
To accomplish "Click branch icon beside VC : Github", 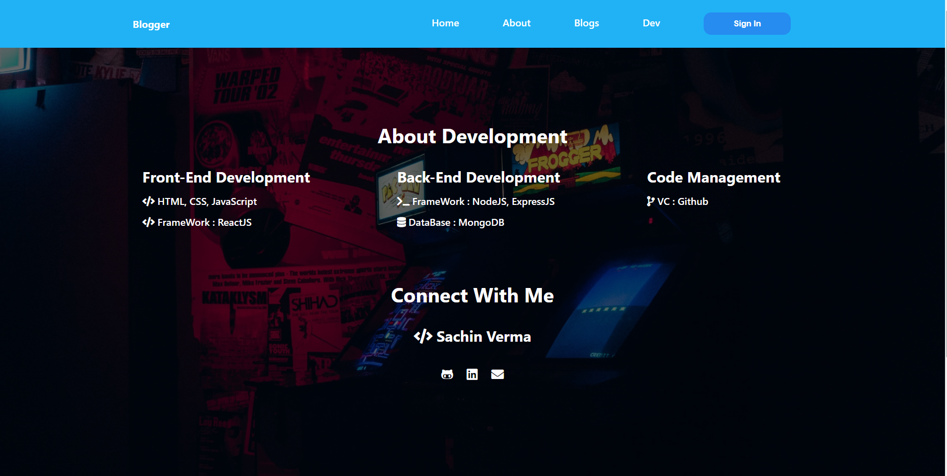I will tap(650, 201).
